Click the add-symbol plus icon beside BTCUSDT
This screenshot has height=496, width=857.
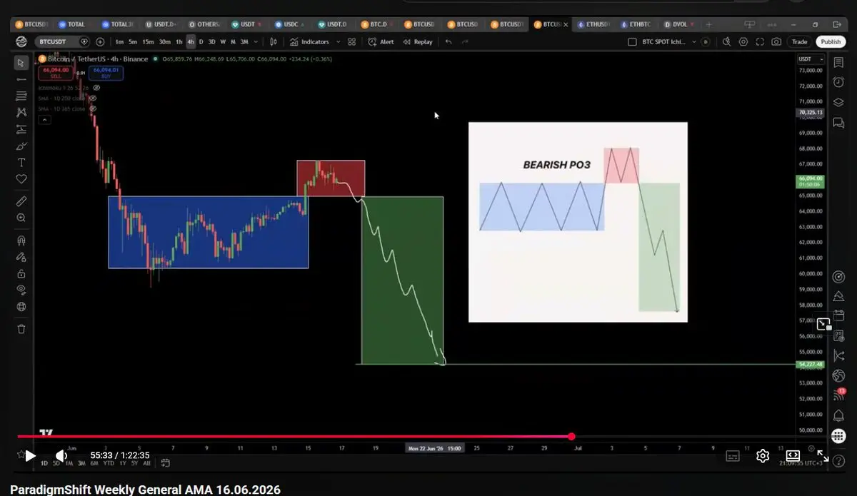[x=100, y=42]
